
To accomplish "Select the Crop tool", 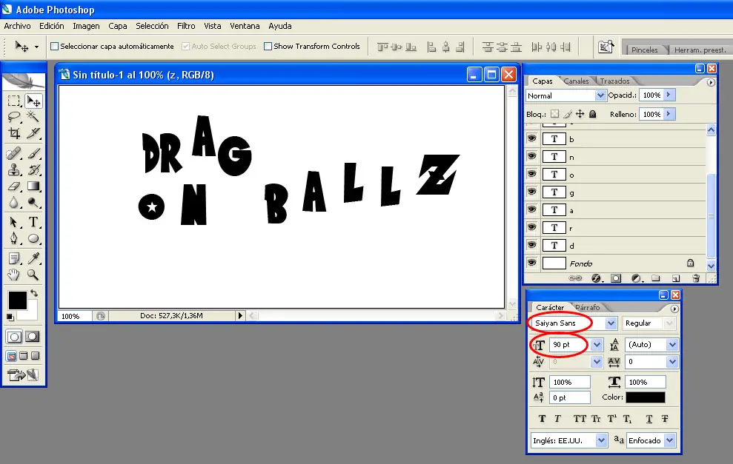I will click(x=14, y=133).
